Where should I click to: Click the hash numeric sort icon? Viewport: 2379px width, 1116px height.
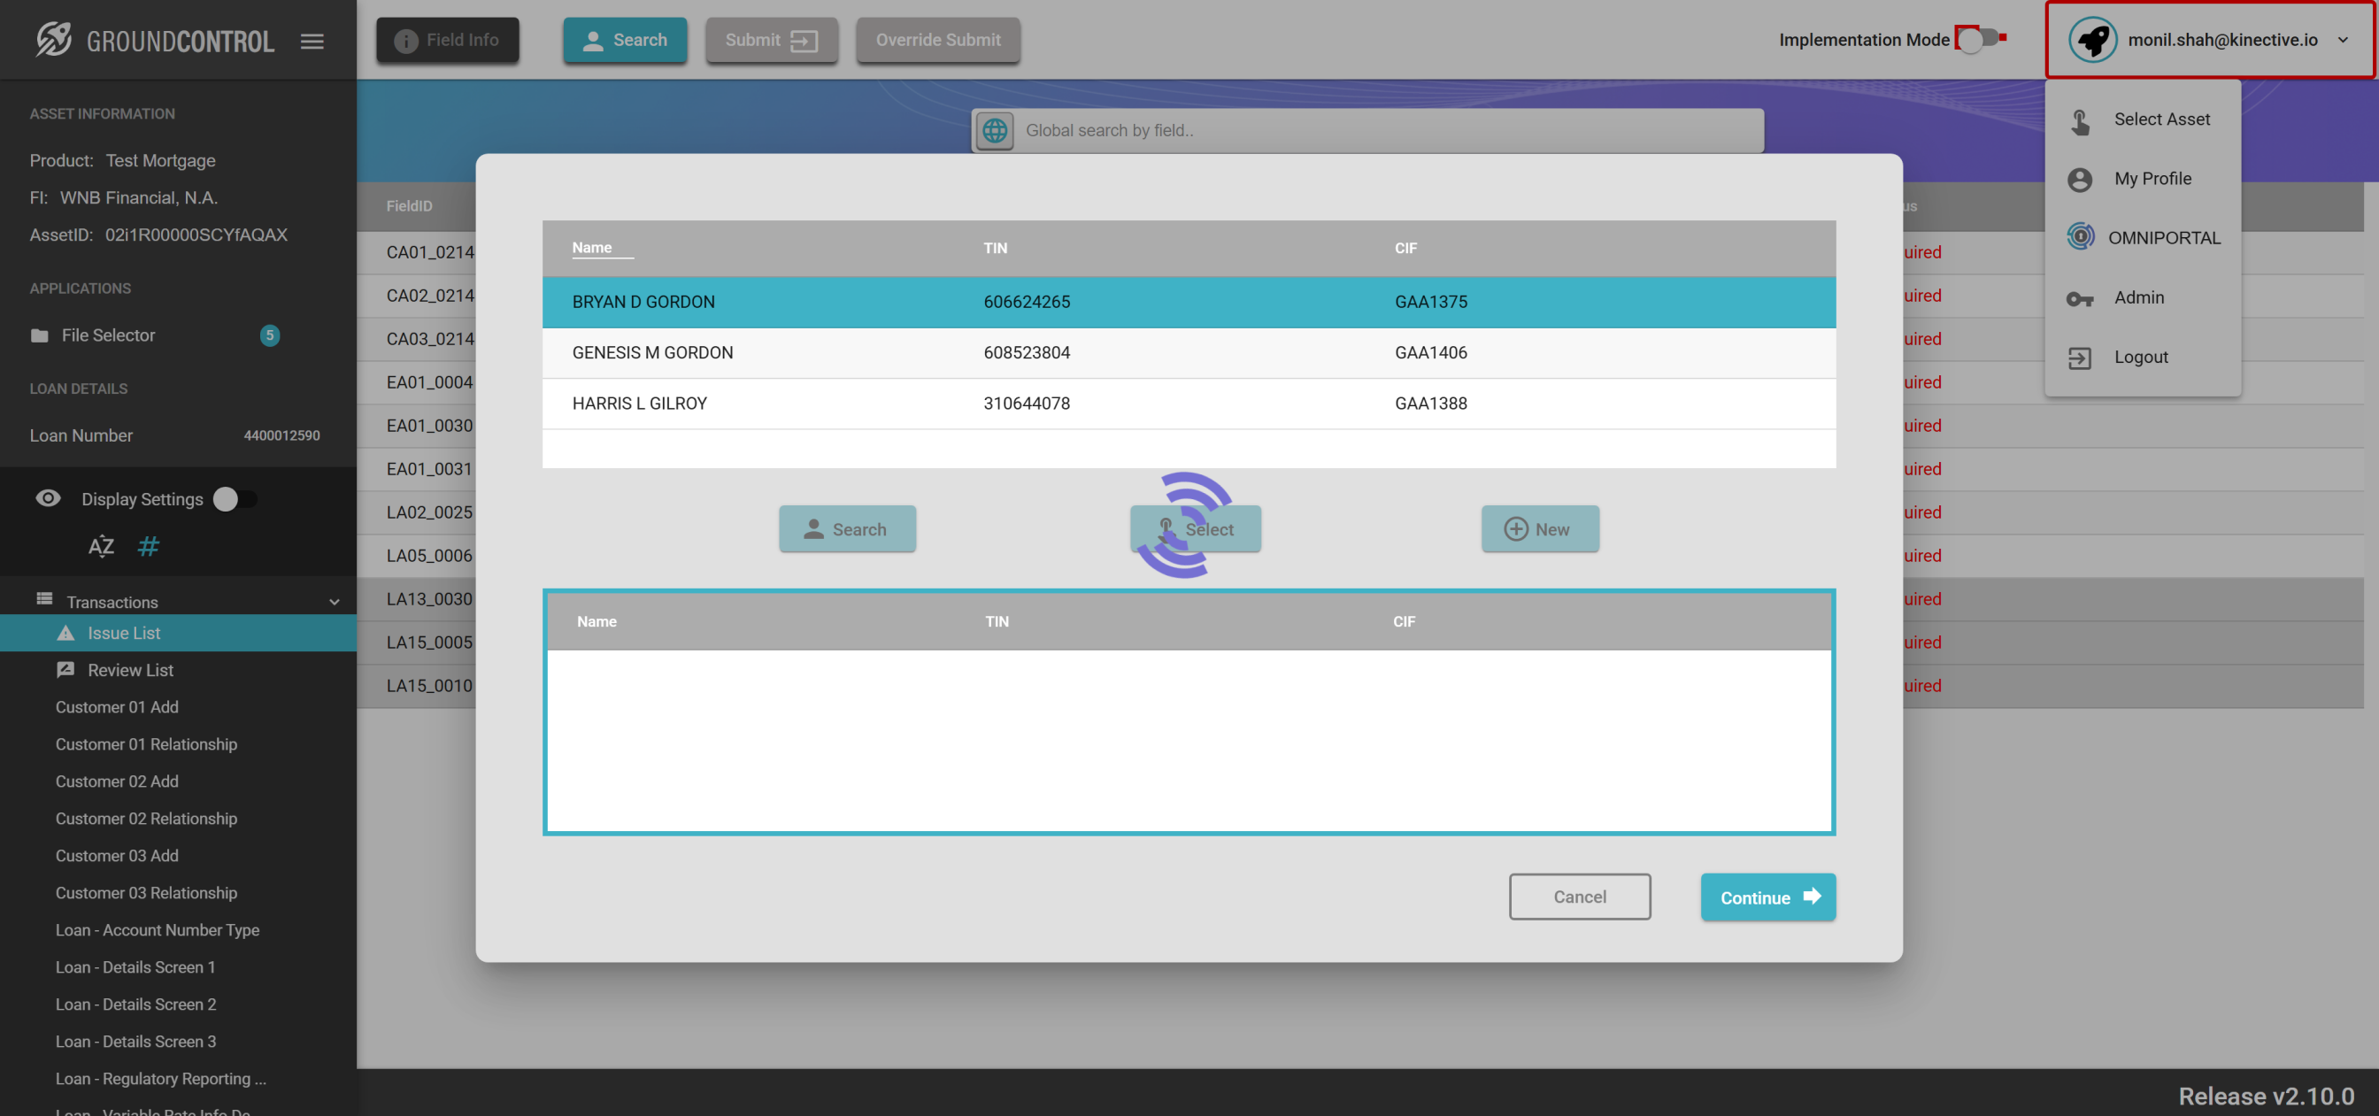point(148,547)
